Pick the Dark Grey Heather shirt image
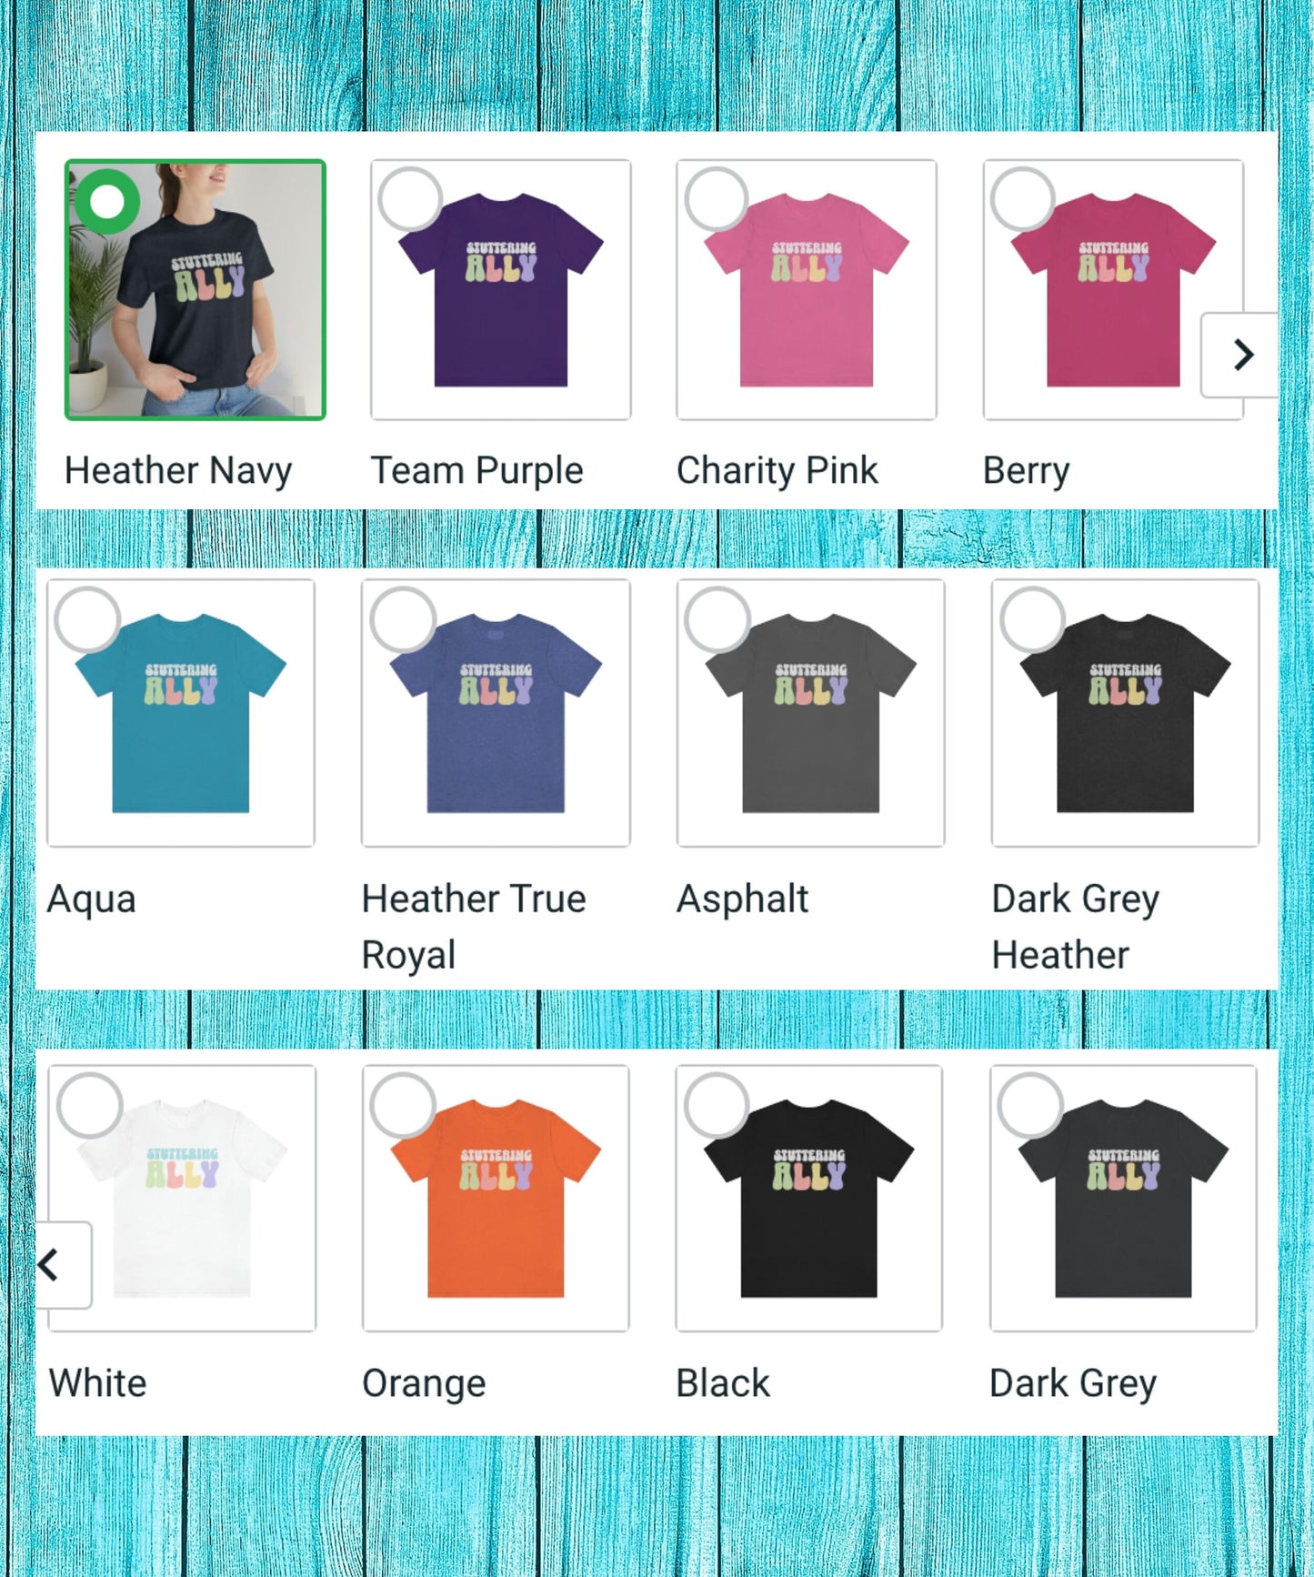This screenshot has width=1314, height=1577. click(x=1125, y=713)
